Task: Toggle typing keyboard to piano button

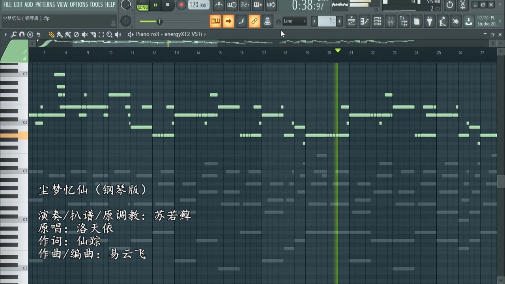Action: pyautogui.click(x=215, y=21)
